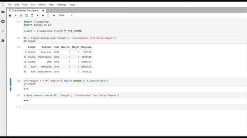Image resolution: width=247 pixels, height=138 pixels.
Task: Click the import cloudpandas code cell
Action: [135, 26]
